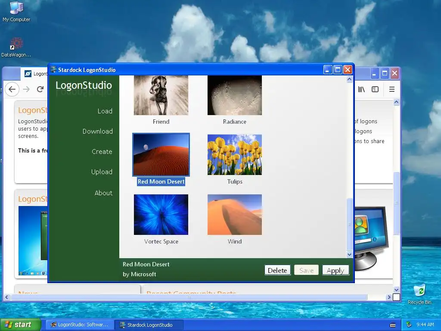The image size is (441, 331).
Task: Click the logon list scroll up arrow
Action: coord(349,79)
